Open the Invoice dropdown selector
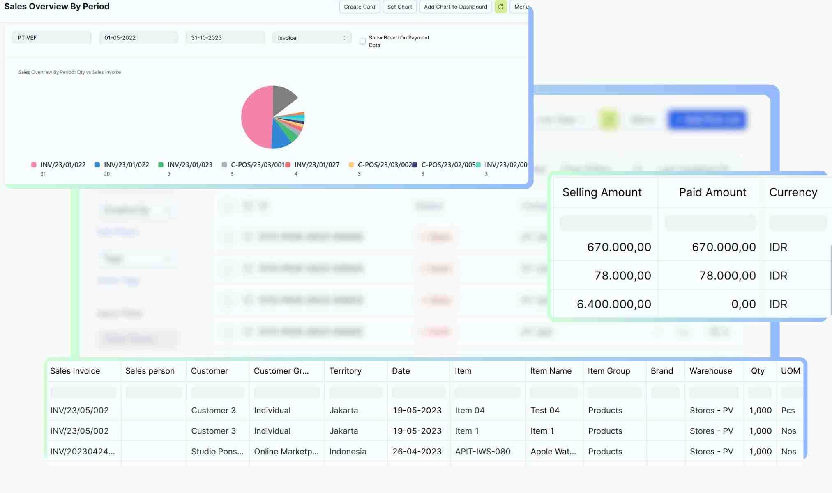The image size is (832, 493). (311, 38)
